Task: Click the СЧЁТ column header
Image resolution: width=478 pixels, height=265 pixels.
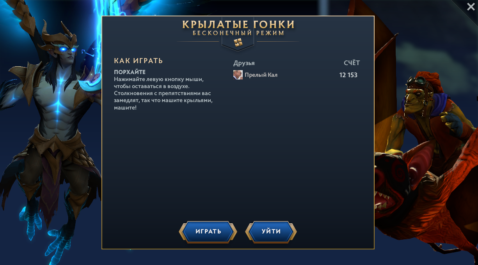Action: click(x=352, y=63)
